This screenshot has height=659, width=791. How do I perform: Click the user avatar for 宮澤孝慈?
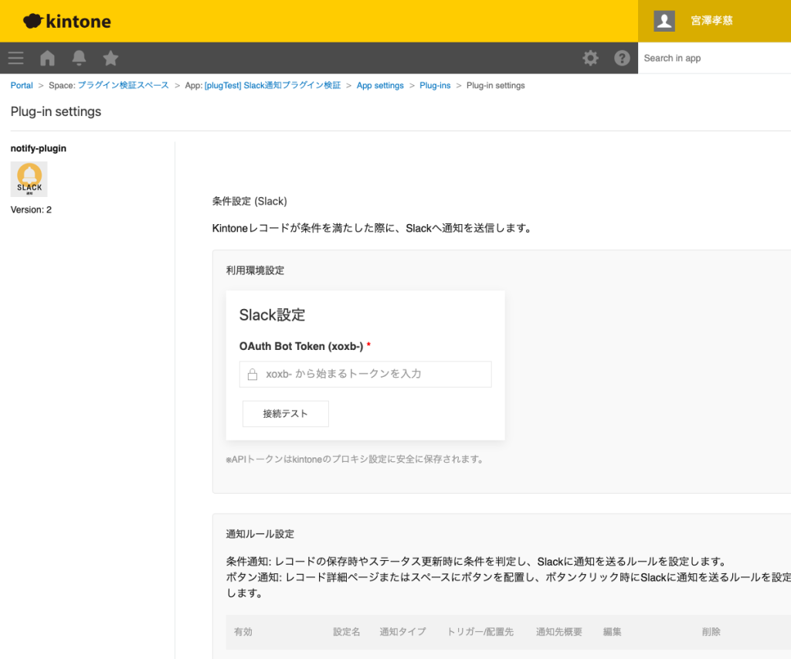(x=663, y=21)
